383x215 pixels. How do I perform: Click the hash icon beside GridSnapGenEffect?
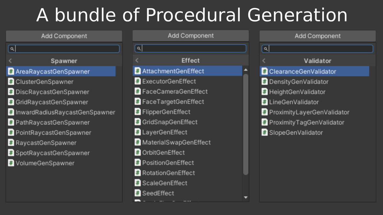138,122
